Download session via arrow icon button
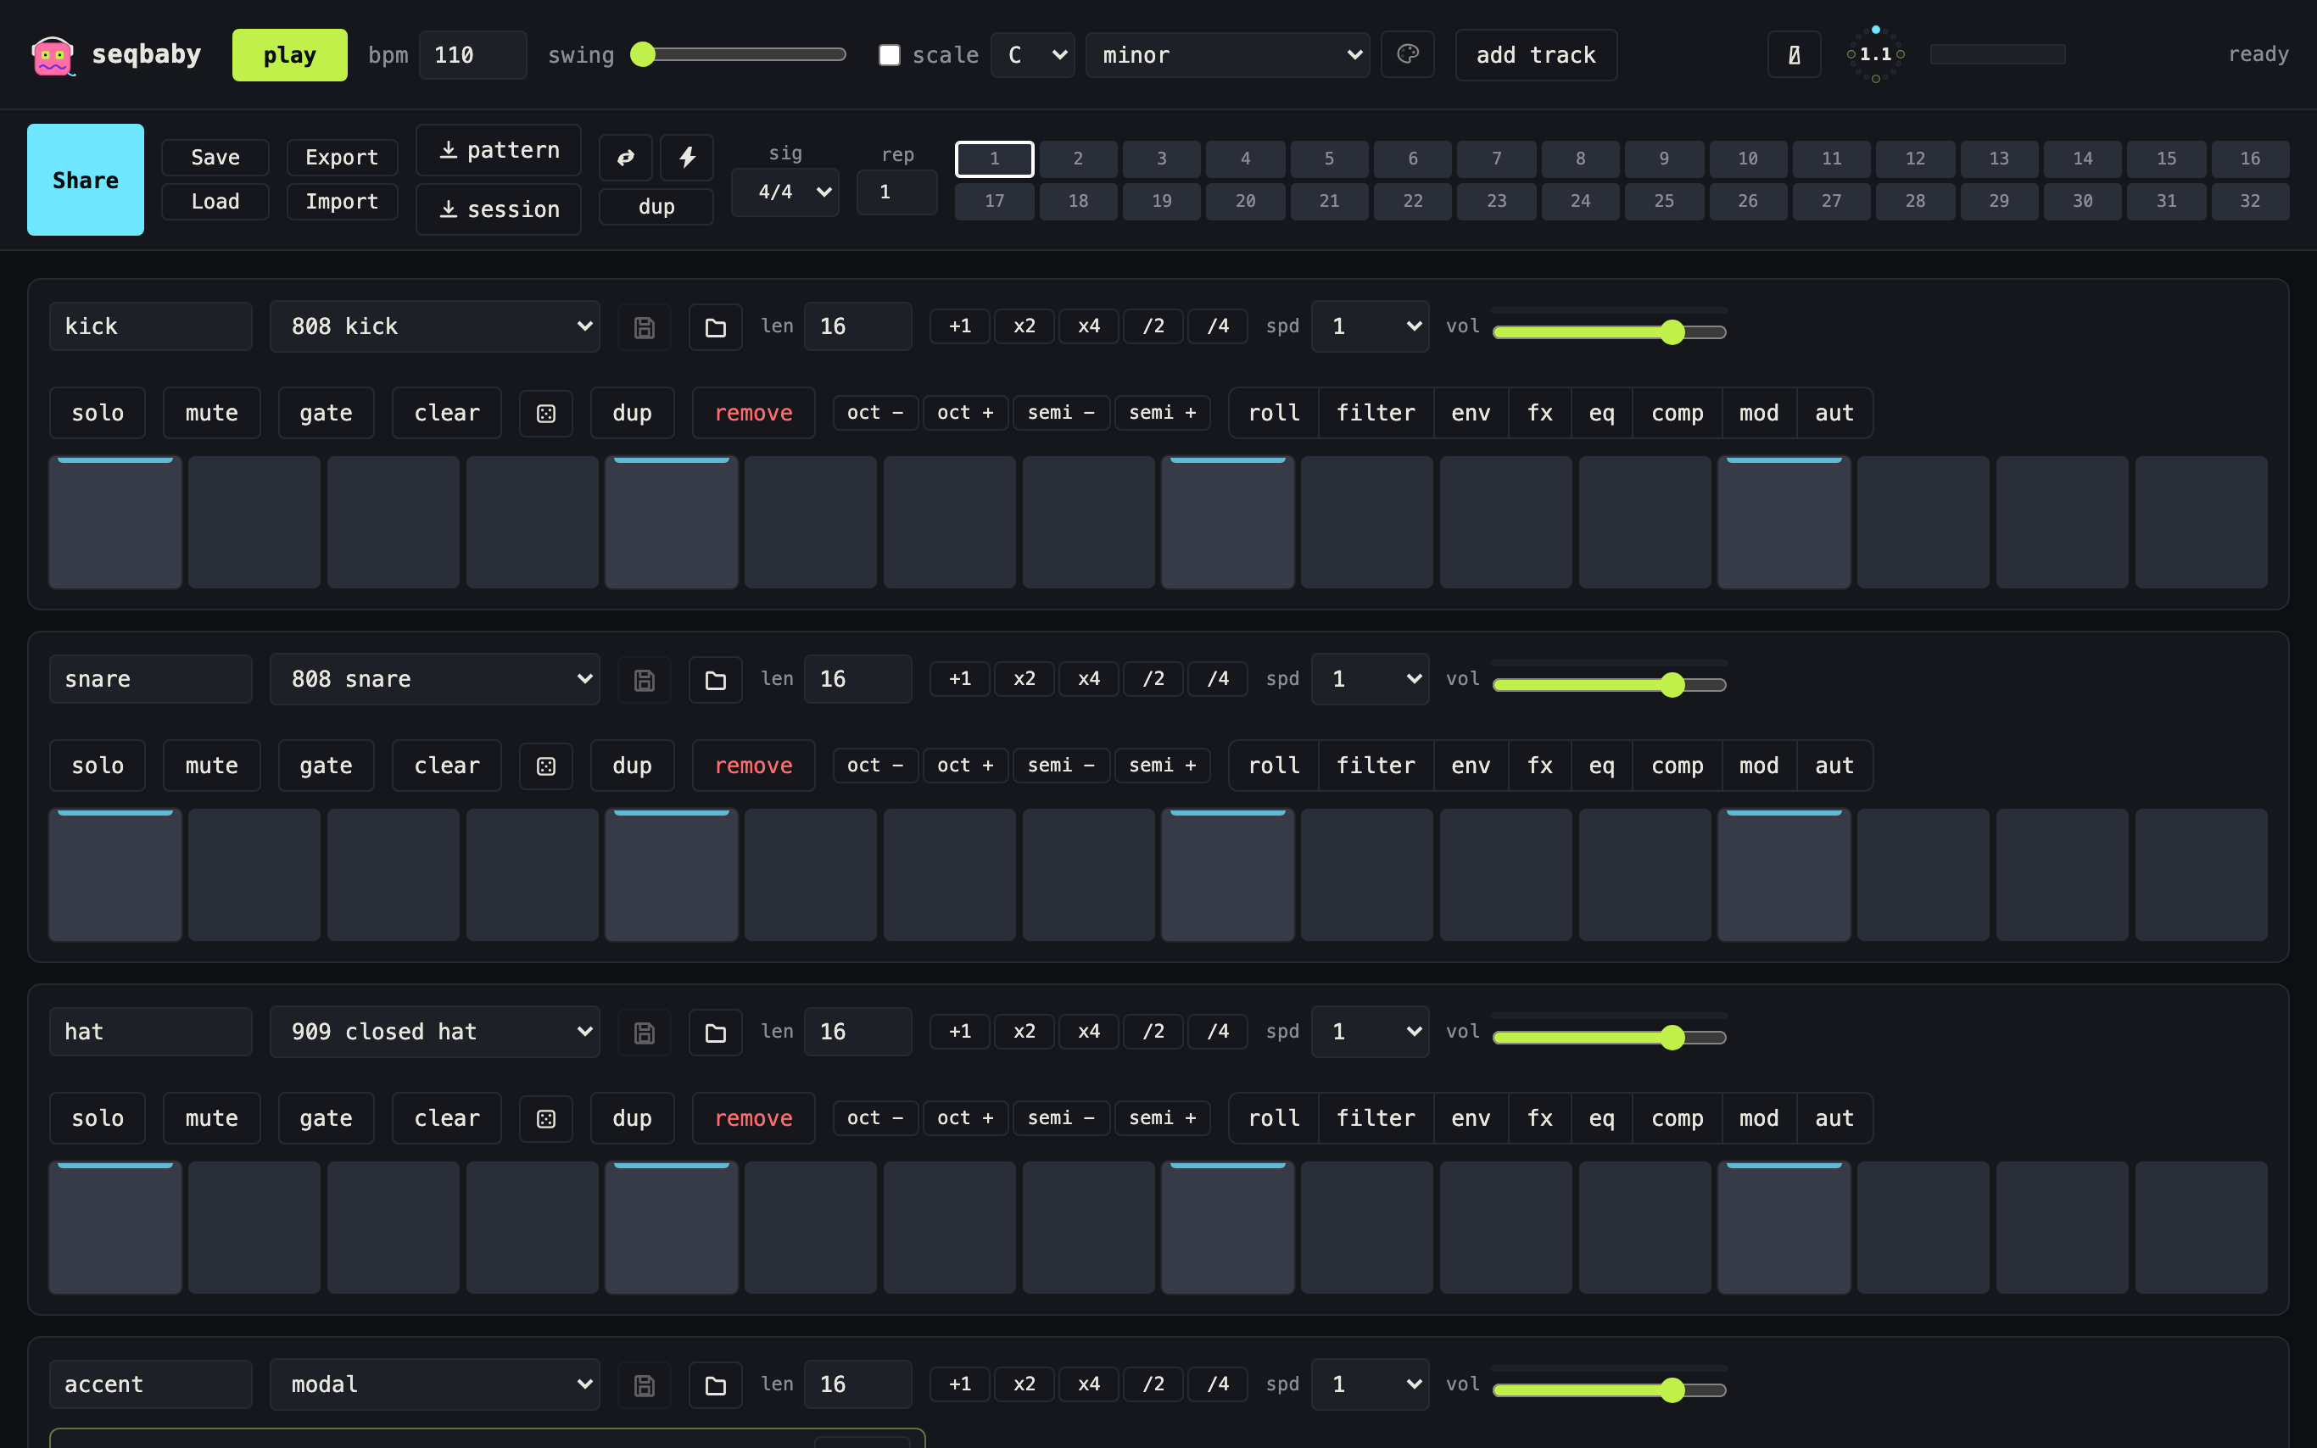 tap(498, 209)
